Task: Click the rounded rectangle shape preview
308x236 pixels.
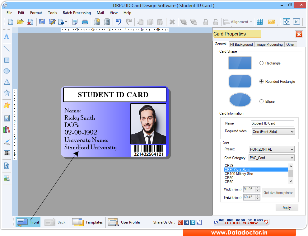Action: click(240, 81)
